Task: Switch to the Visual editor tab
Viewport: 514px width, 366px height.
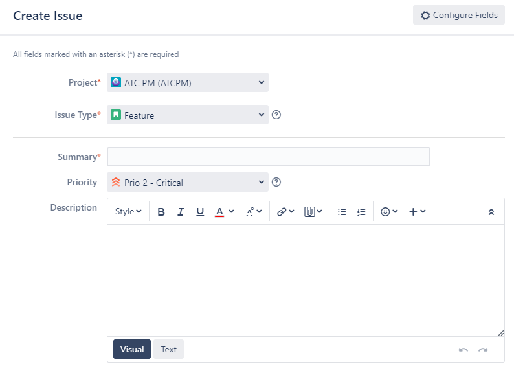Action: click(132, 349)
